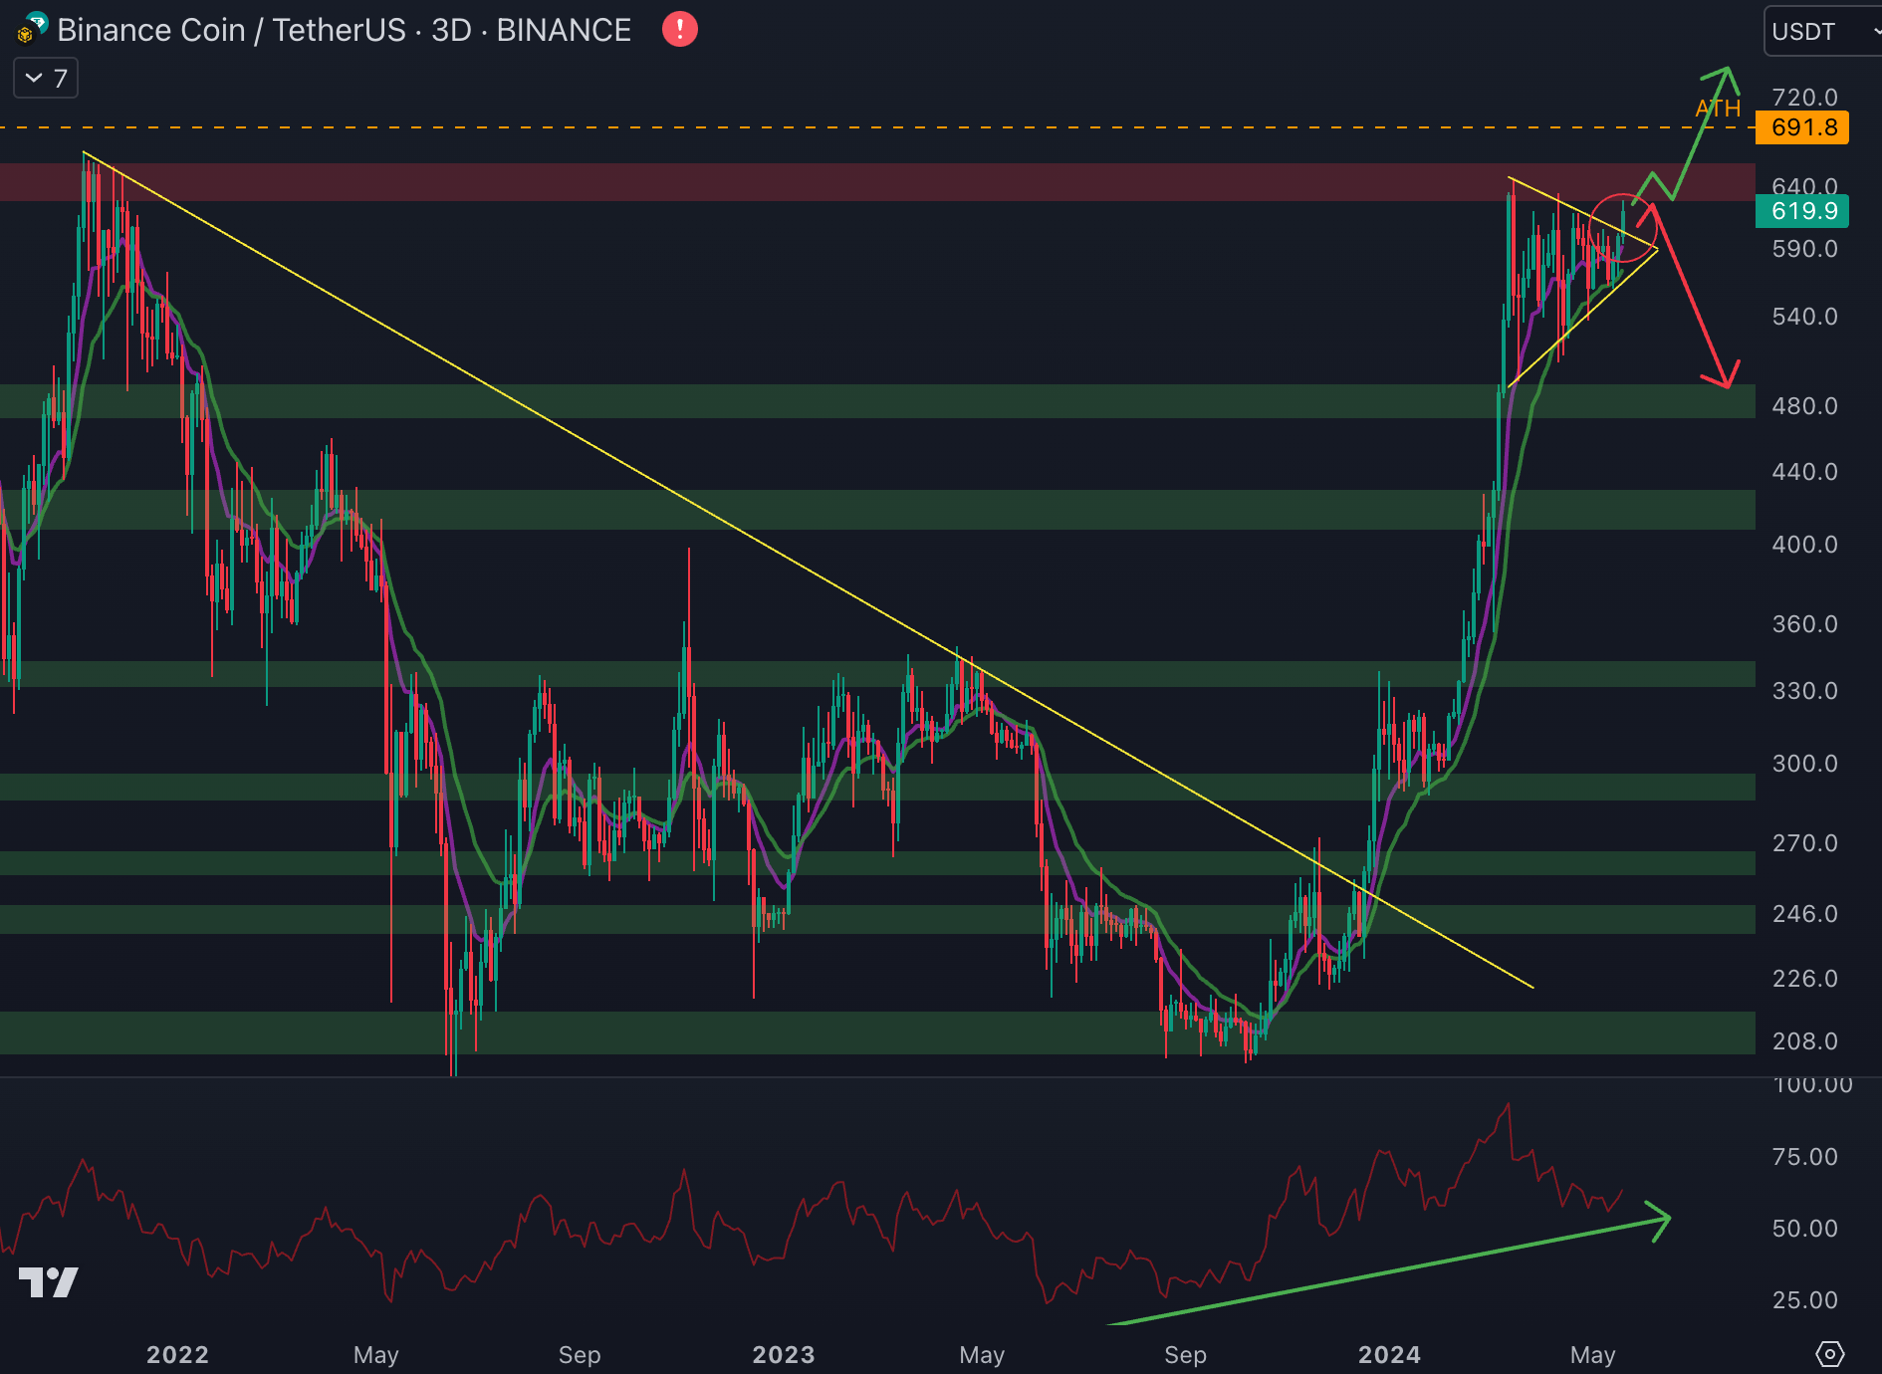Click the green 619.9 current price label
Image resolution: width=1882 pixels, height=1374 pixels.
(1803, 211)
